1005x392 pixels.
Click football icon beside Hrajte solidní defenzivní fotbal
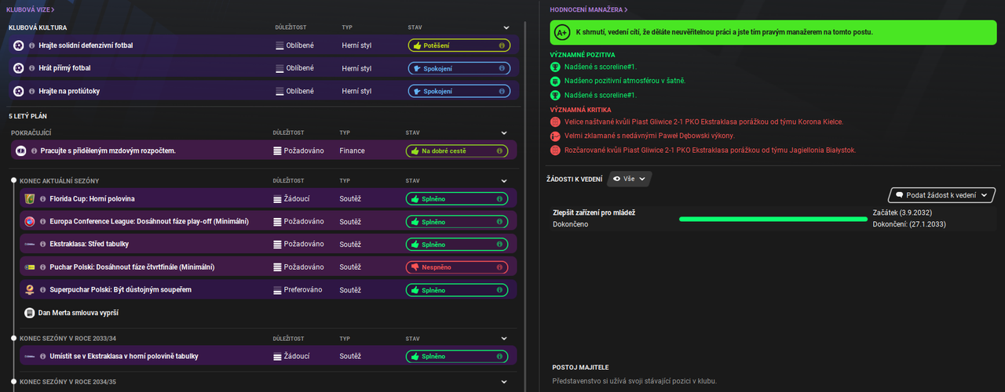tap(19, 45)
